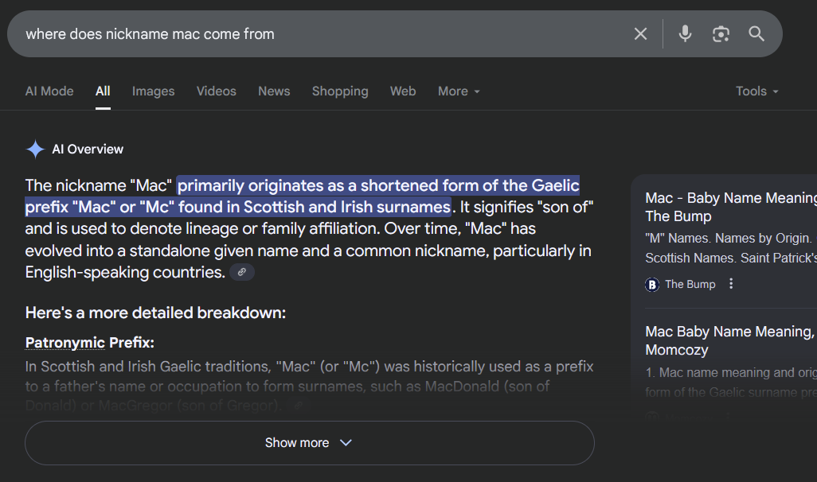The width and height of the screenshot is (817, 482).
Task: Click inside the search query field
Action: pos(323,34)
